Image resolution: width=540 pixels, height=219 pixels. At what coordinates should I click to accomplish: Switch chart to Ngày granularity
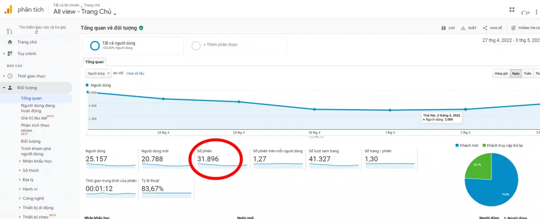coord(516,74)
